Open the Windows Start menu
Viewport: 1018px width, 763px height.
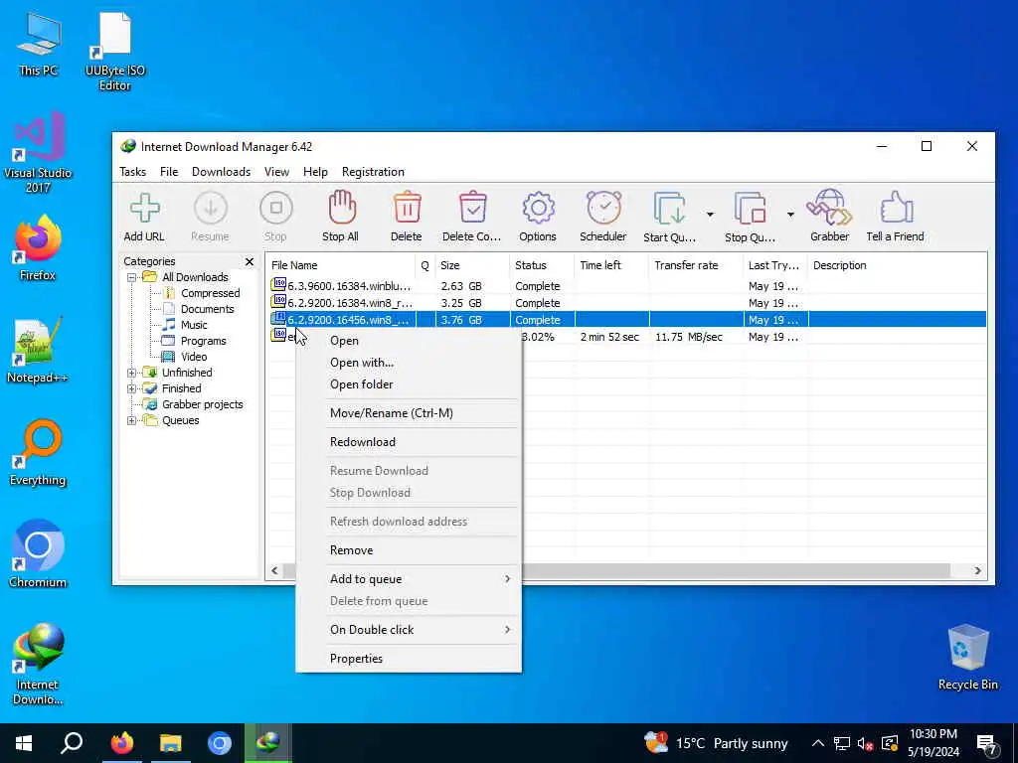pos(24,743)
